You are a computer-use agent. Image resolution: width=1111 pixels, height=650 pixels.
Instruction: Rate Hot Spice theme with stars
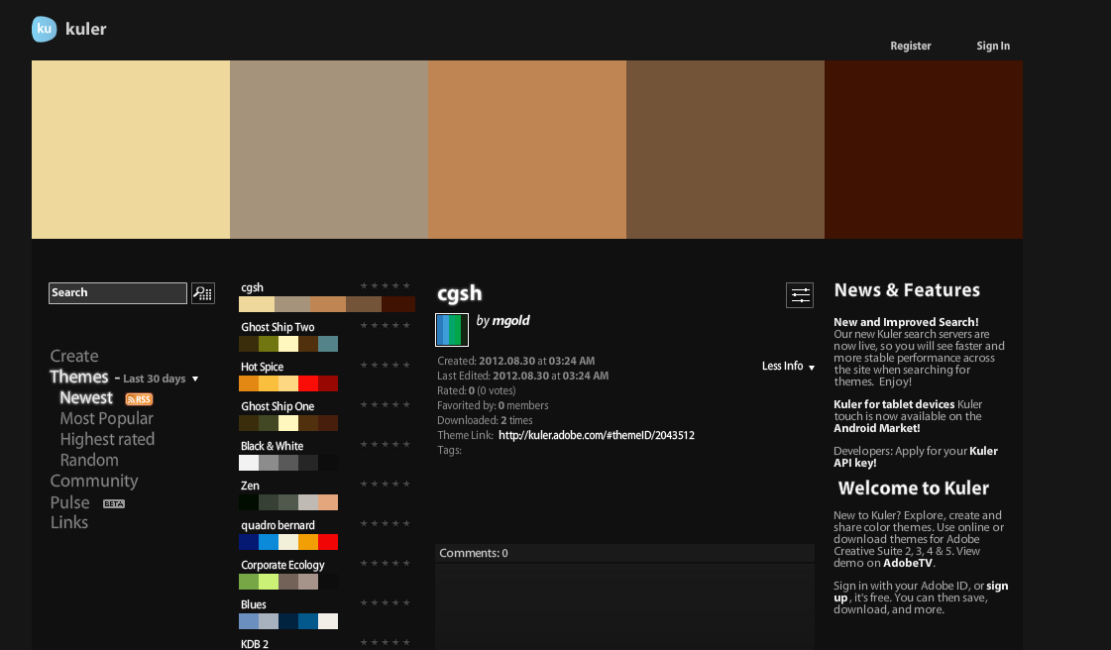386,366
